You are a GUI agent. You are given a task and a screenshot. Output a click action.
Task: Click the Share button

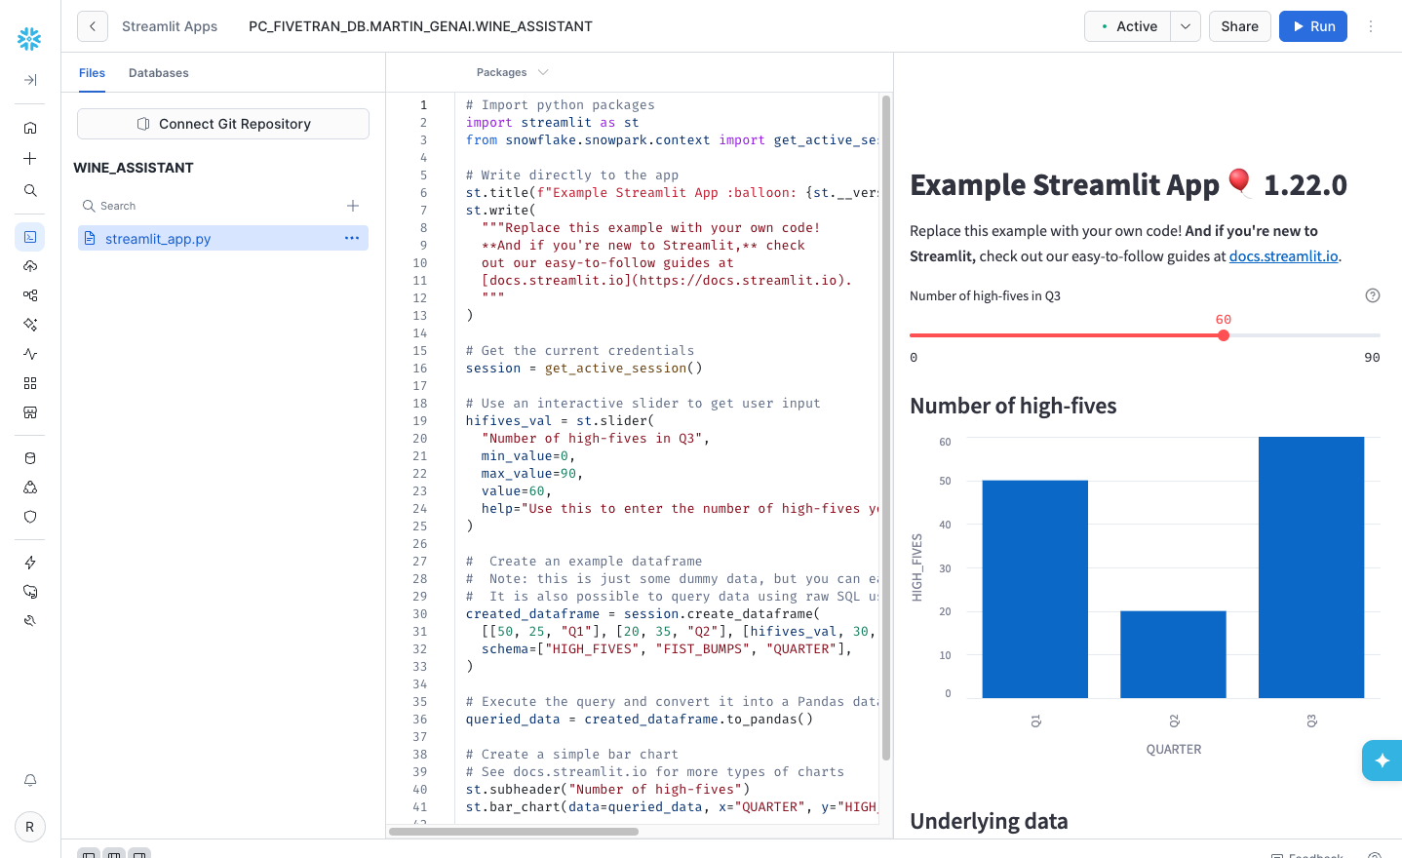click(1239, 26)
